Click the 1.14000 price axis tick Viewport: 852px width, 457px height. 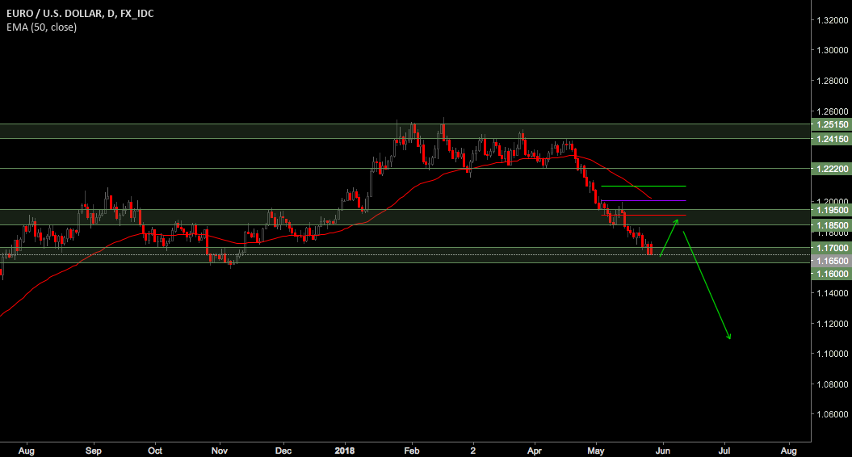click(x=832, y=293)
